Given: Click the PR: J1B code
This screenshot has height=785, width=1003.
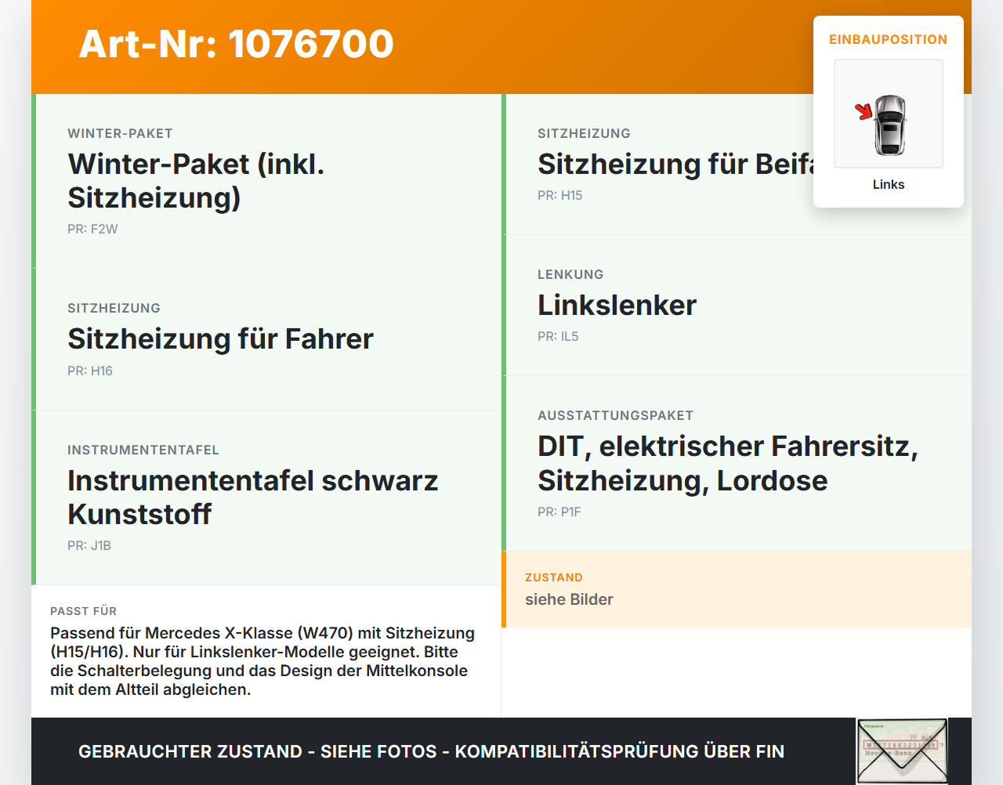Looking at the screenshot, I should coord(89,545).
